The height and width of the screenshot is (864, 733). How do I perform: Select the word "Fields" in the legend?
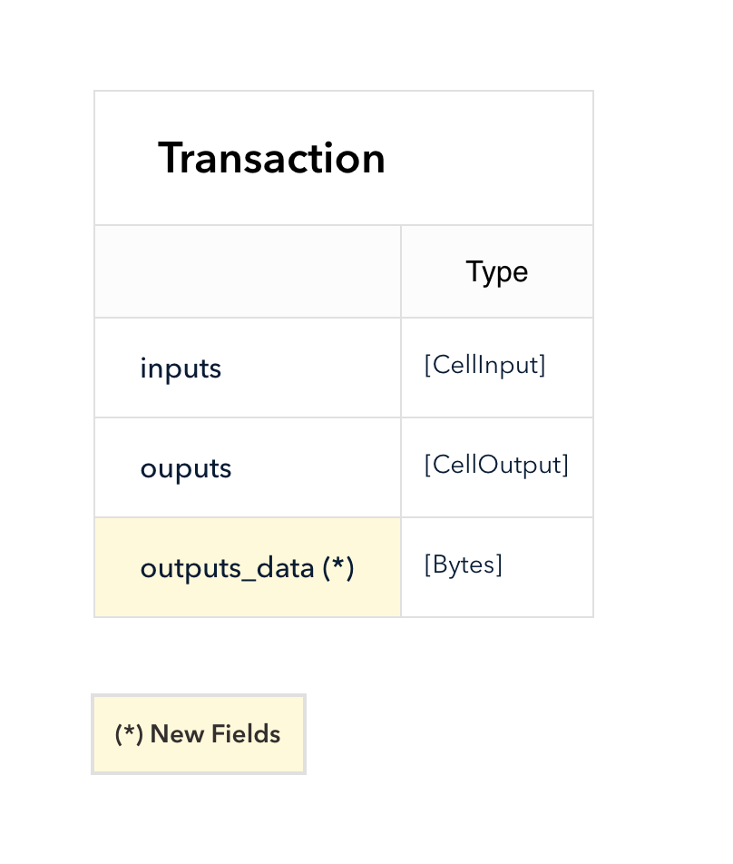(x=246, y=734)
